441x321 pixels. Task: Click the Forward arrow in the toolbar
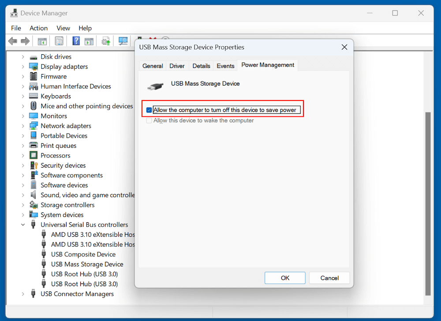click(x=25, y=41)
